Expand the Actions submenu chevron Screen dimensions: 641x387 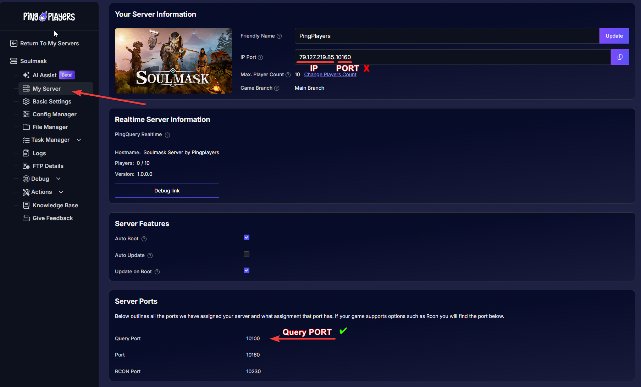61,192
